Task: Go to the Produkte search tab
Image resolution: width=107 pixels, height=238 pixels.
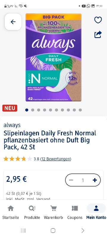Action: click(32, 212)
